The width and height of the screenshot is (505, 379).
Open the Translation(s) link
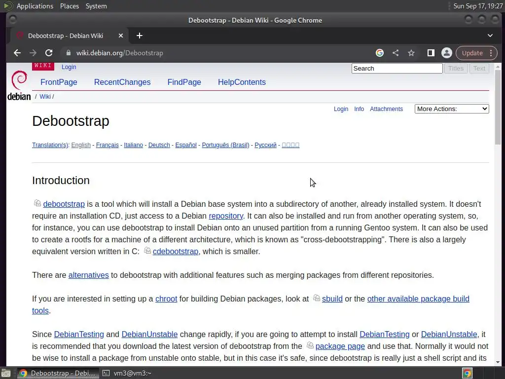coord(50,145)
